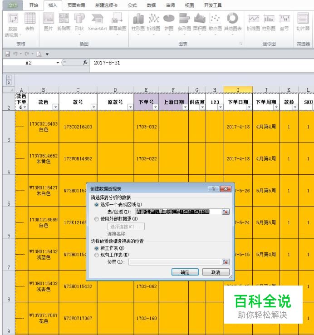Select cell 173V0514652 米黄色
Viewport: 314px width, 335px height.
click(x=44, y=158)
